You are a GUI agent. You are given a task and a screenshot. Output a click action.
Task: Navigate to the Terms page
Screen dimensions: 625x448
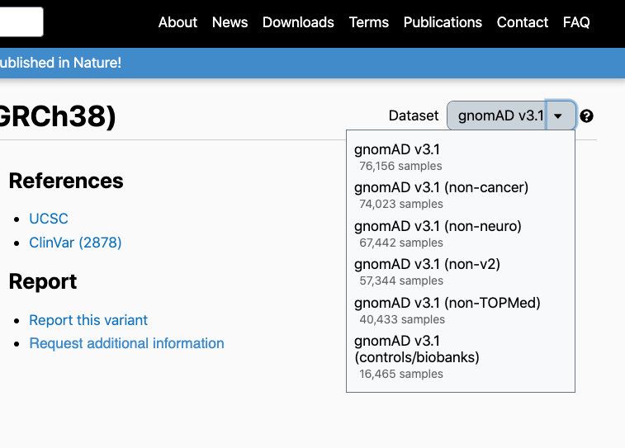(x=368, y=22)
